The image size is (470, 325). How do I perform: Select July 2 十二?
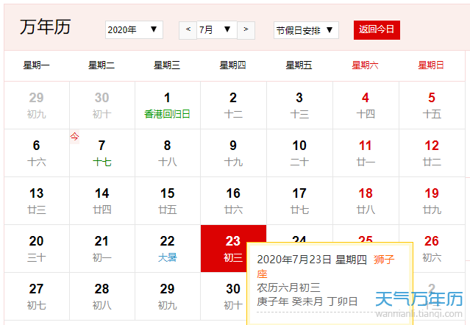(233, 105)
